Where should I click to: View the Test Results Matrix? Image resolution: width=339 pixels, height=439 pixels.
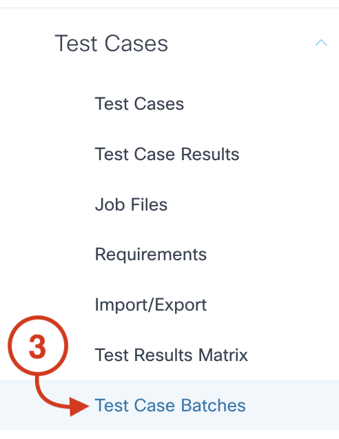coord(172,355)
